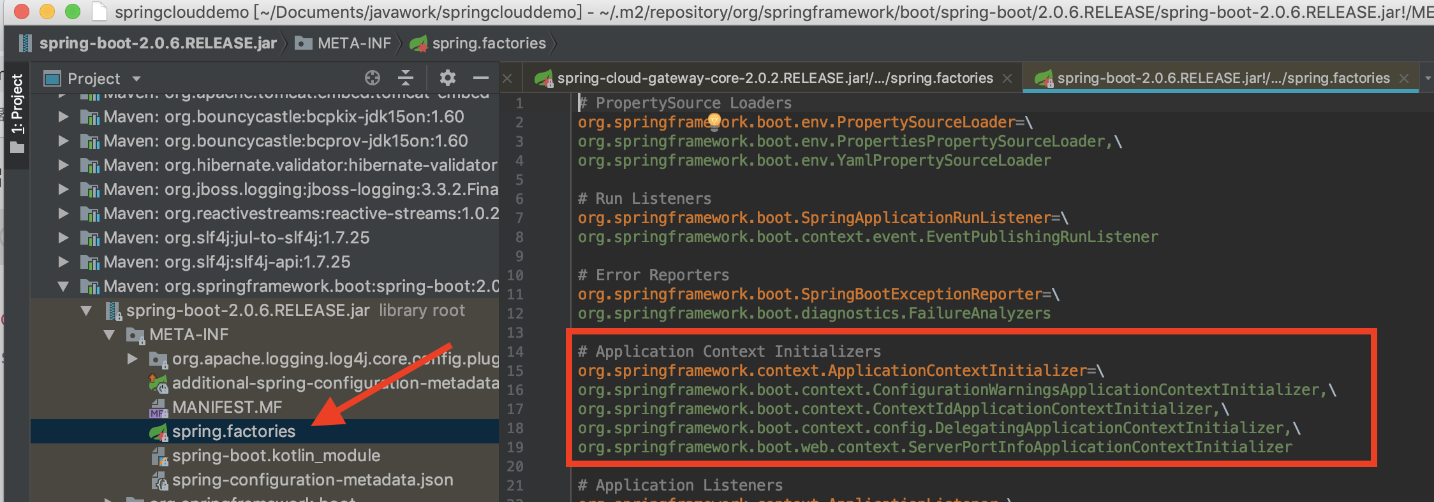Click the library icon of reactive-streams row
Viewport: 1434px width, 502px height.
point(89,213)
